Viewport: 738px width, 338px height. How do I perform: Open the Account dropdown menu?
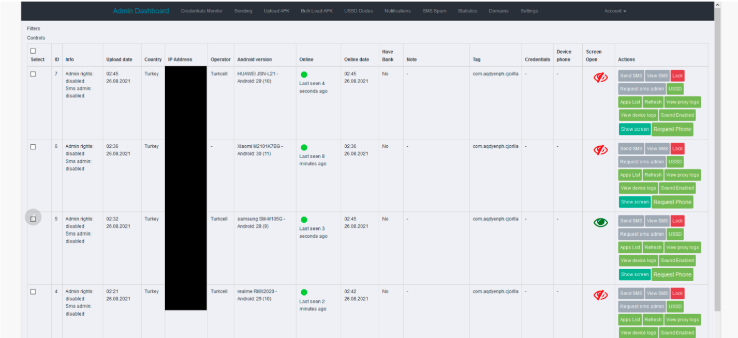(x=615, y=11)
